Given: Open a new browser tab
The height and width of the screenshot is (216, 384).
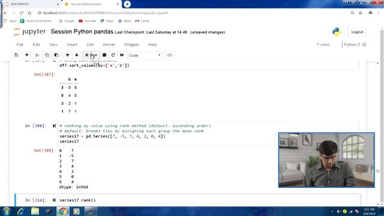Looking at the screenshot, I should coord(127,4).
